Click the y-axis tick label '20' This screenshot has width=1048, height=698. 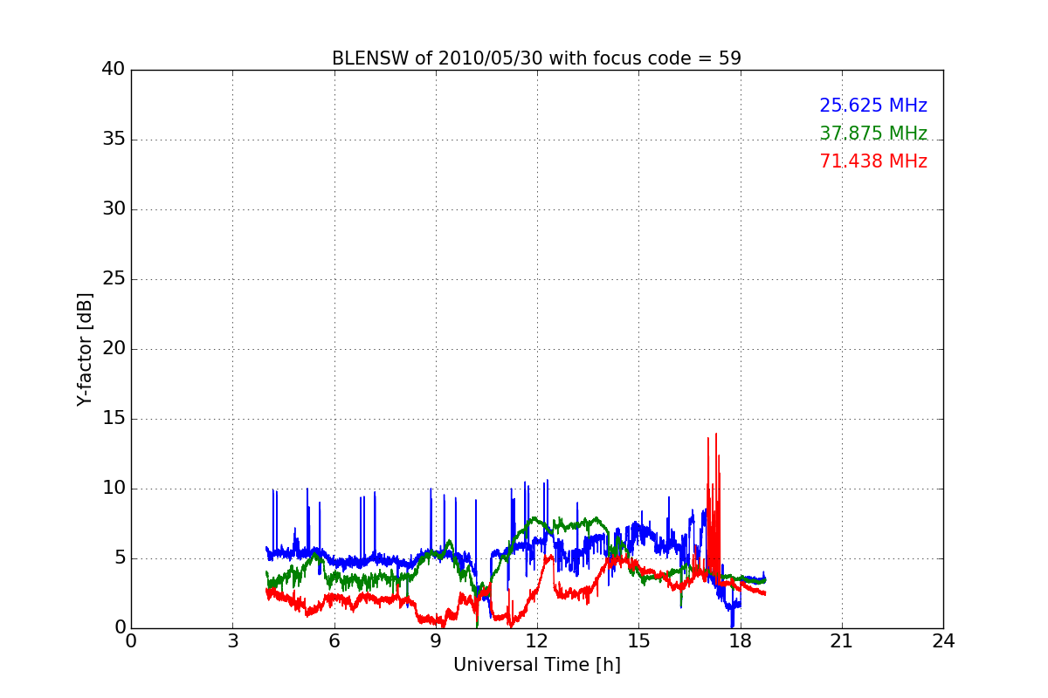[x=114, y=349]
